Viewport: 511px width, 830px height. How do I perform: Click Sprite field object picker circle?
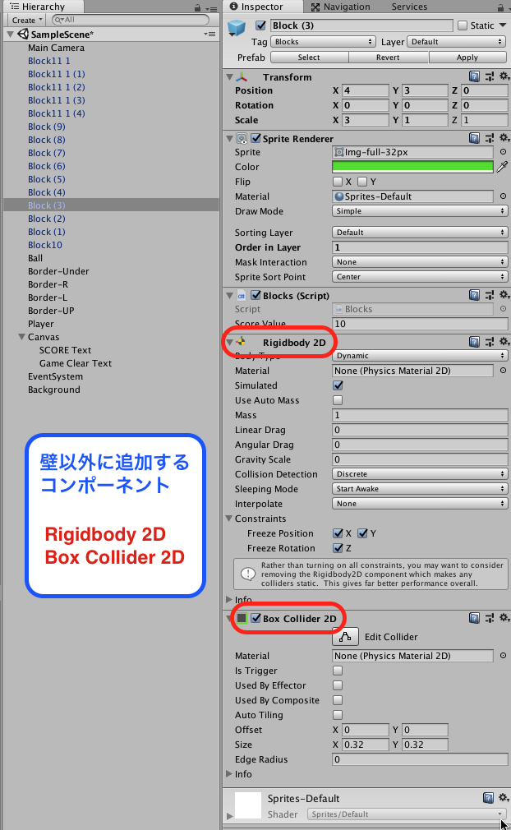pyautogui.click(x=503, y=152)
